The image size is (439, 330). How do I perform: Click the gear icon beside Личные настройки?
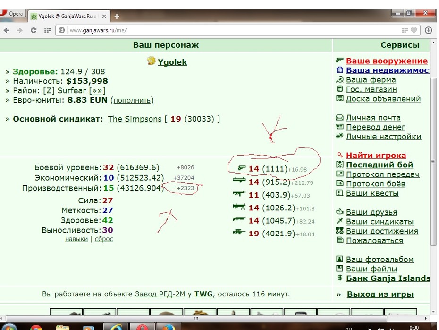coord(339,136)
